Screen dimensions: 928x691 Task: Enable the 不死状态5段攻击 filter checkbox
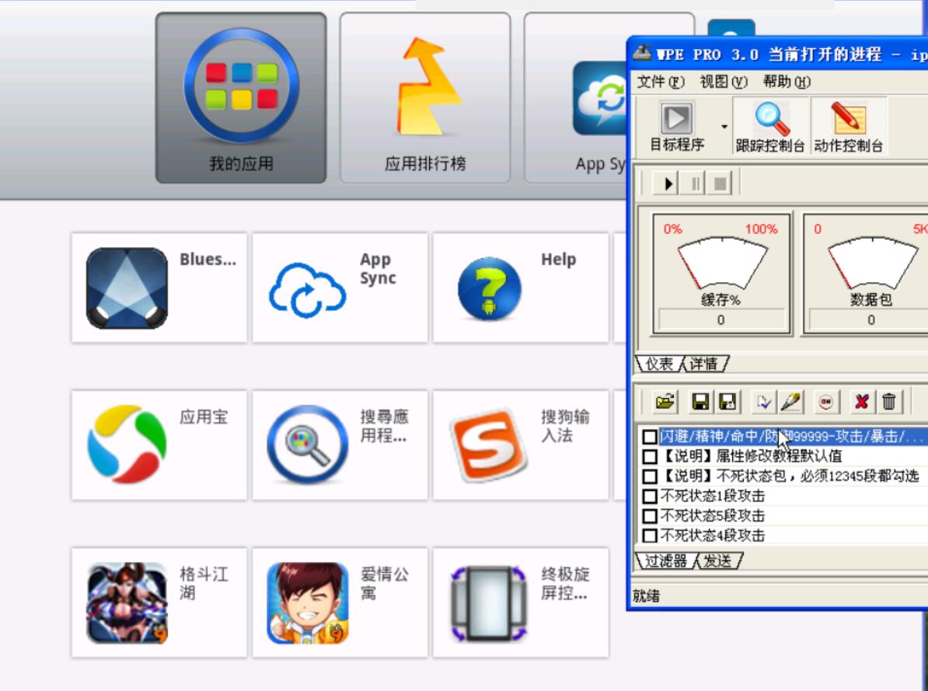pos(650,516)
